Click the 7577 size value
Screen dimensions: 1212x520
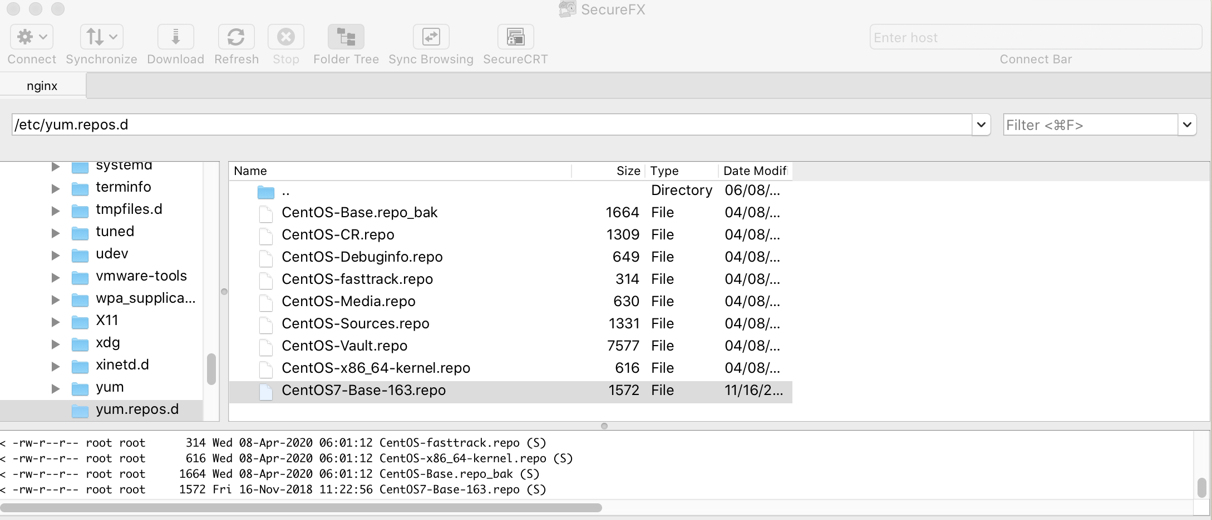(623, 346)
